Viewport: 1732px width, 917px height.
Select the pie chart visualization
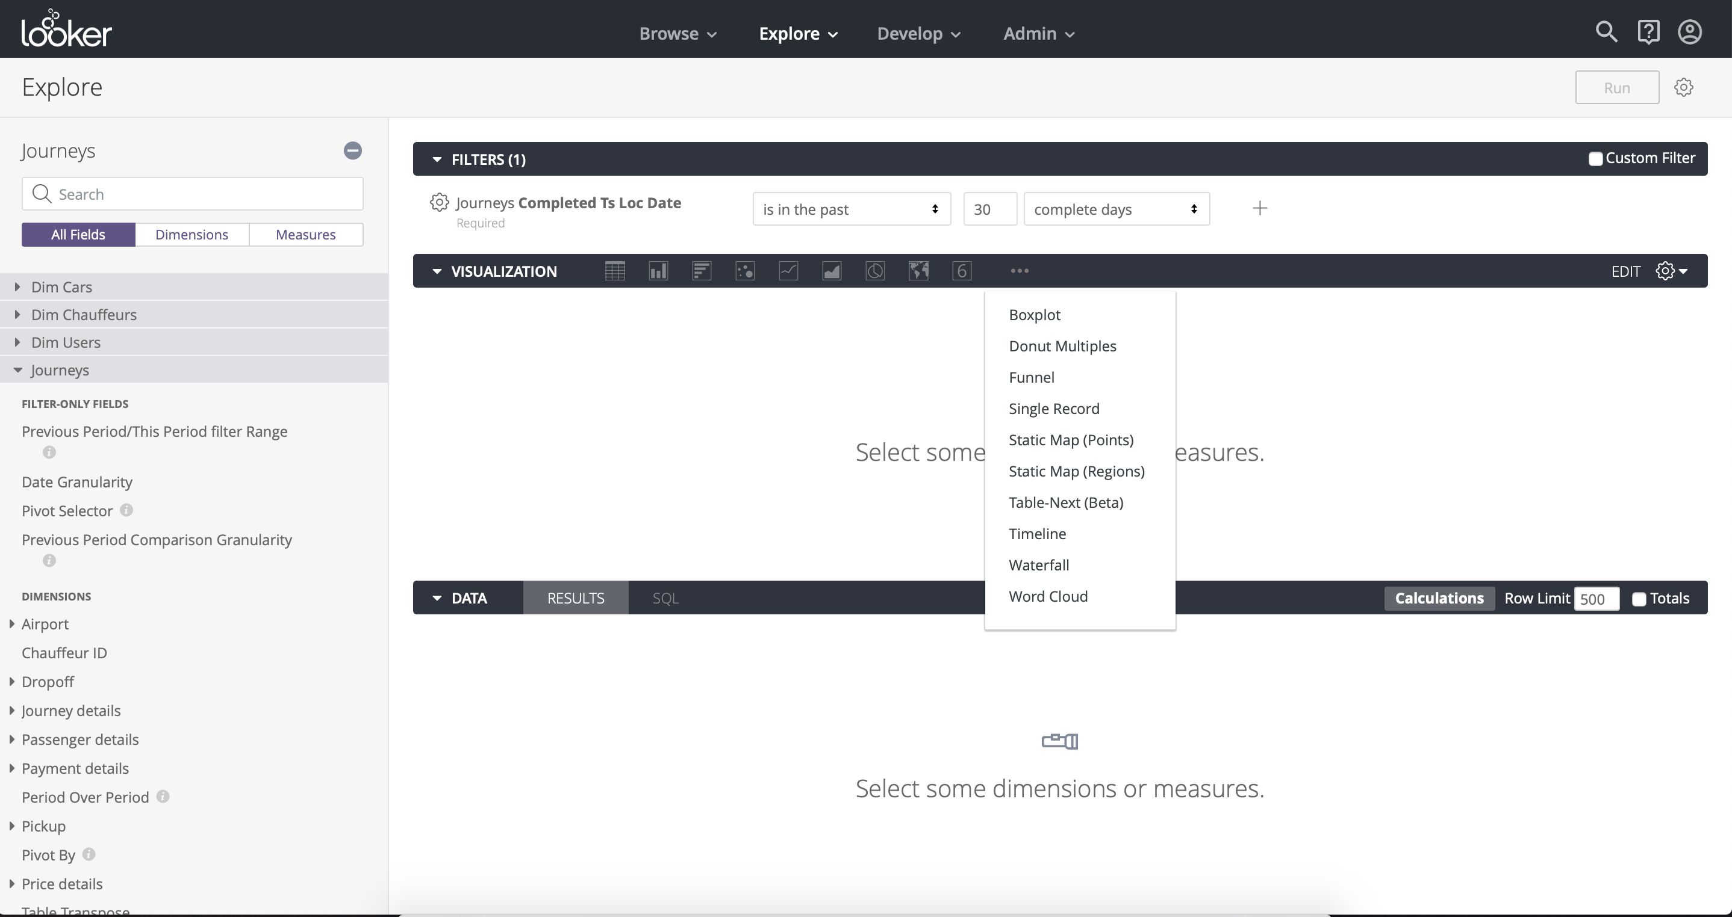click(x=875, y=271)
